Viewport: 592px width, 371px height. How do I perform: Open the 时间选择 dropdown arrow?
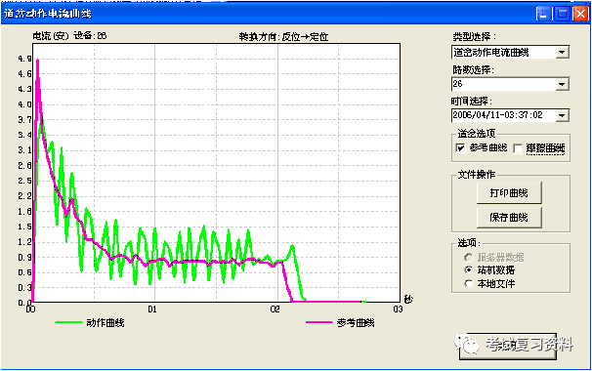coord(562,115)
